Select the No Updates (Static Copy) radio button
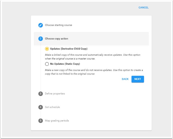 pos(47,64)
